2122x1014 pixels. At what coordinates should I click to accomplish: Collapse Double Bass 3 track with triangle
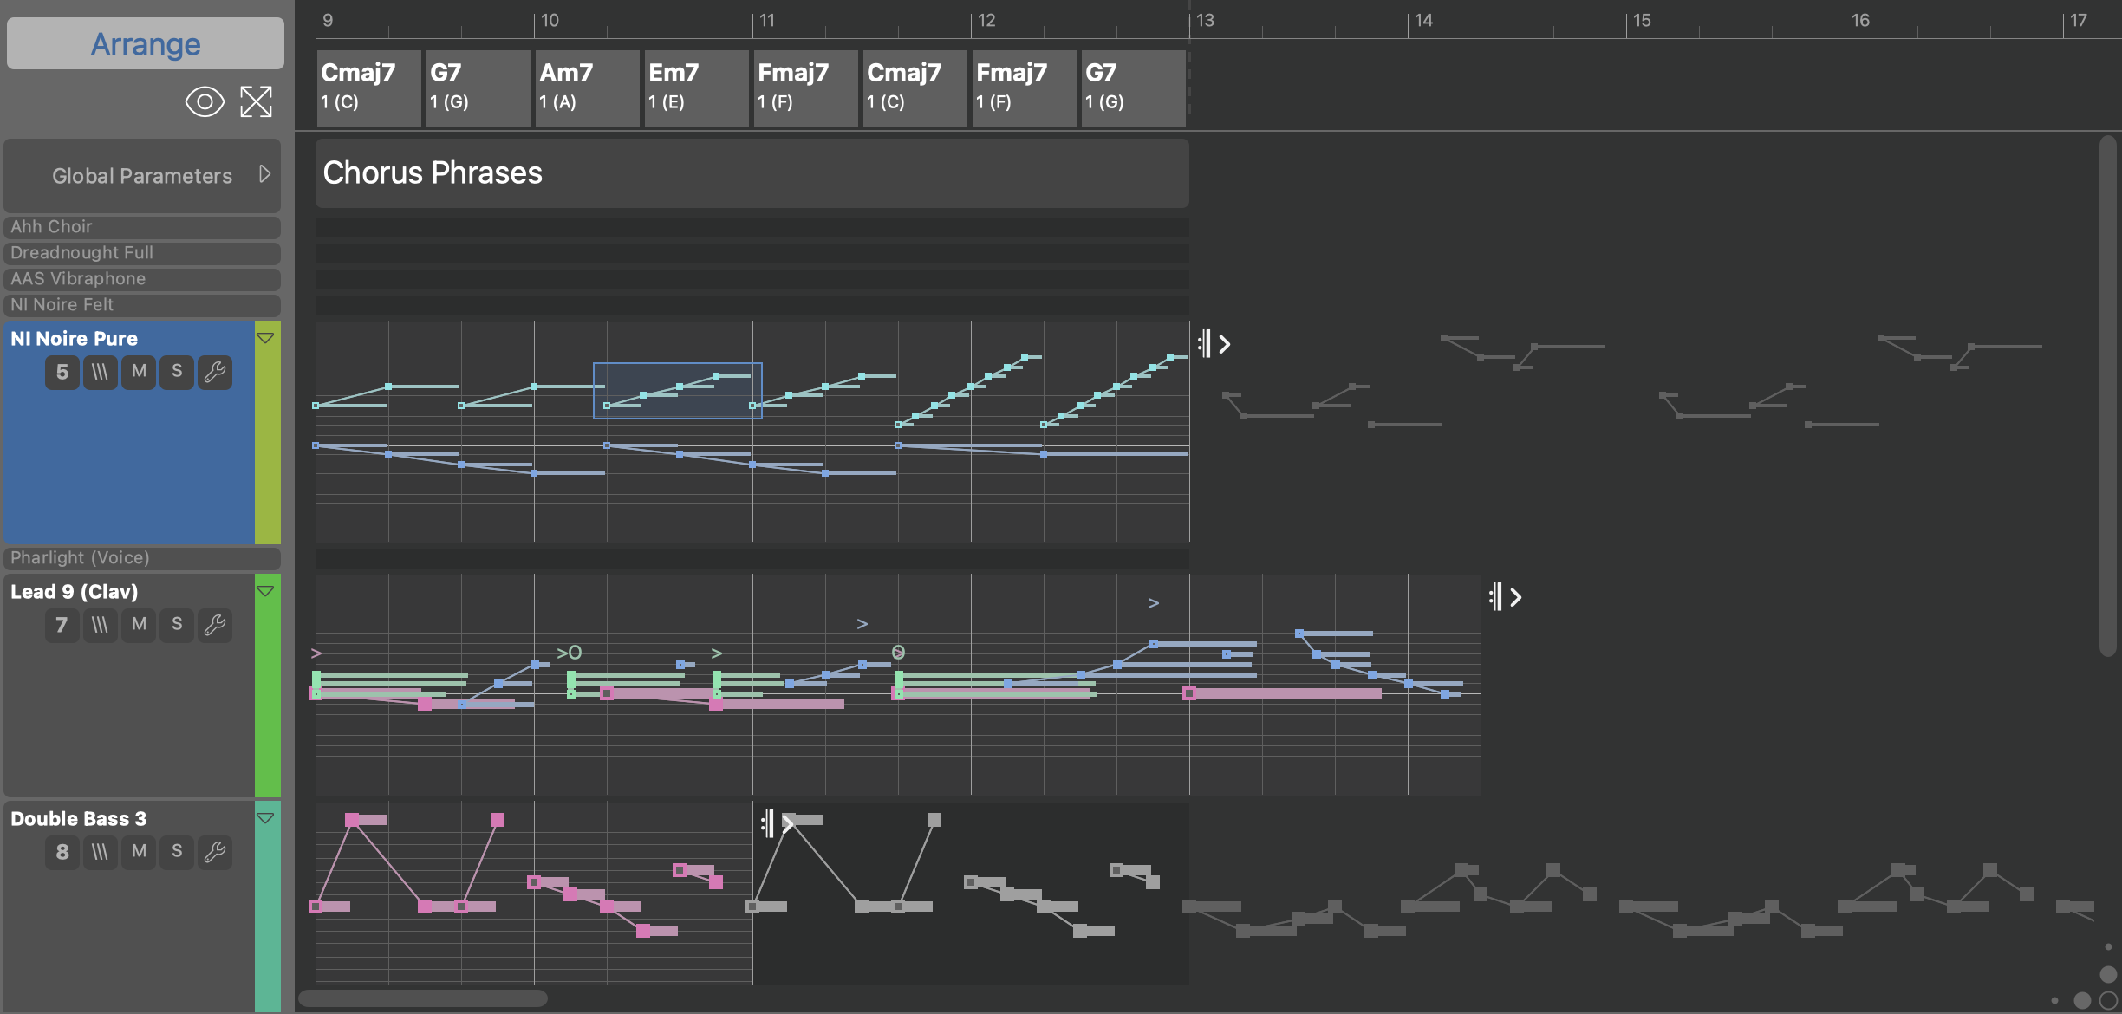265,818
